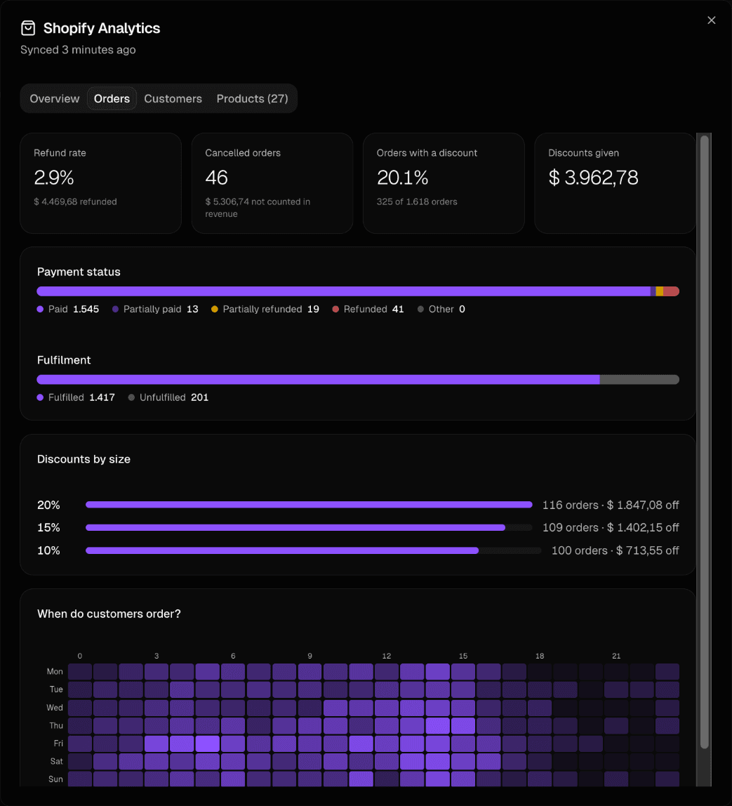Click the Partially paid legend dot
The height and width of the screenshot is (806, 732).
click(116, 310)
